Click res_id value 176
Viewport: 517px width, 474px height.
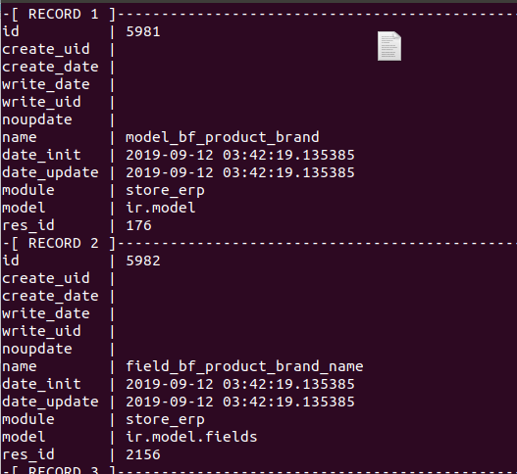coord(138,226)
